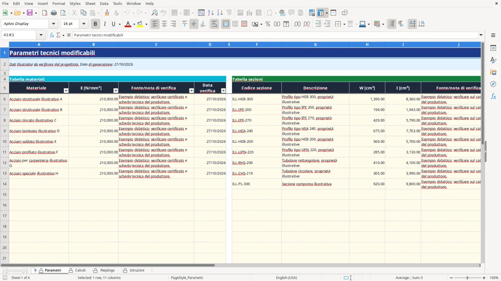Click the Function Wizard fx button
Image resolution: width=501 pixels, height=281 pixels.
[x=52, y=35]
